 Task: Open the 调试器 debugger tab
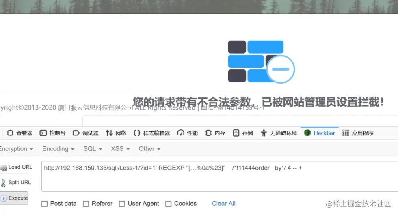click(86, 133)
